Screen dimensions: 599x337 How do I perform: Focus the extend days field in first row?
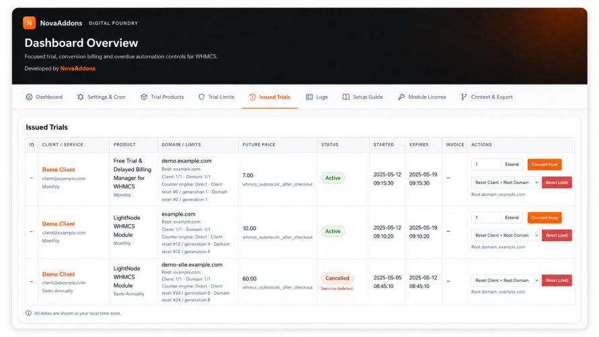coord(486,164)
